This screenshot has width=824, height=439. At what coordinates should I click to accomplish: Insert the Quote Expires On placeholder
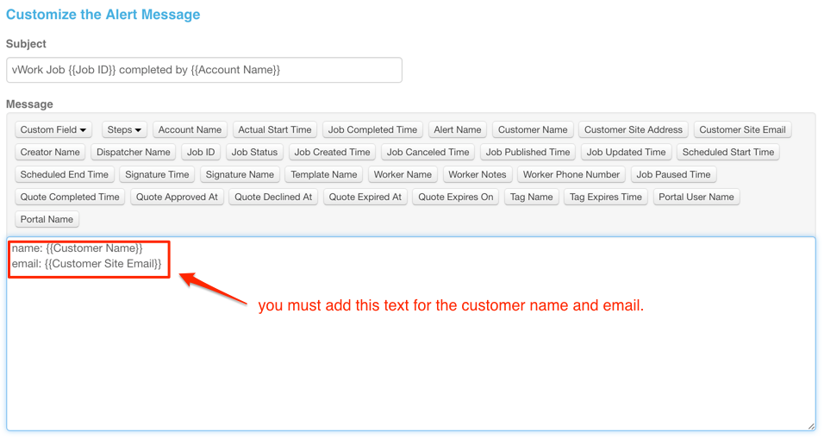click(456, 198)
